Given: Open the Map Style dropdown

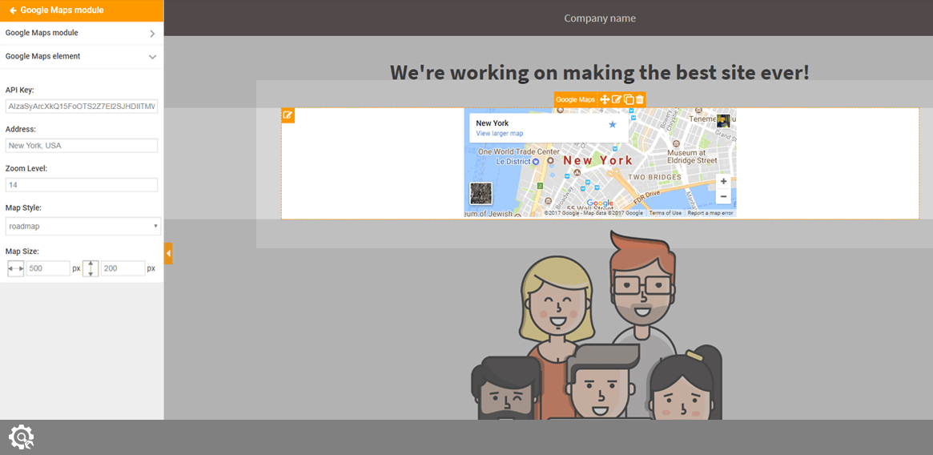Looking at the screenshot, I should (x=82, y=226).
